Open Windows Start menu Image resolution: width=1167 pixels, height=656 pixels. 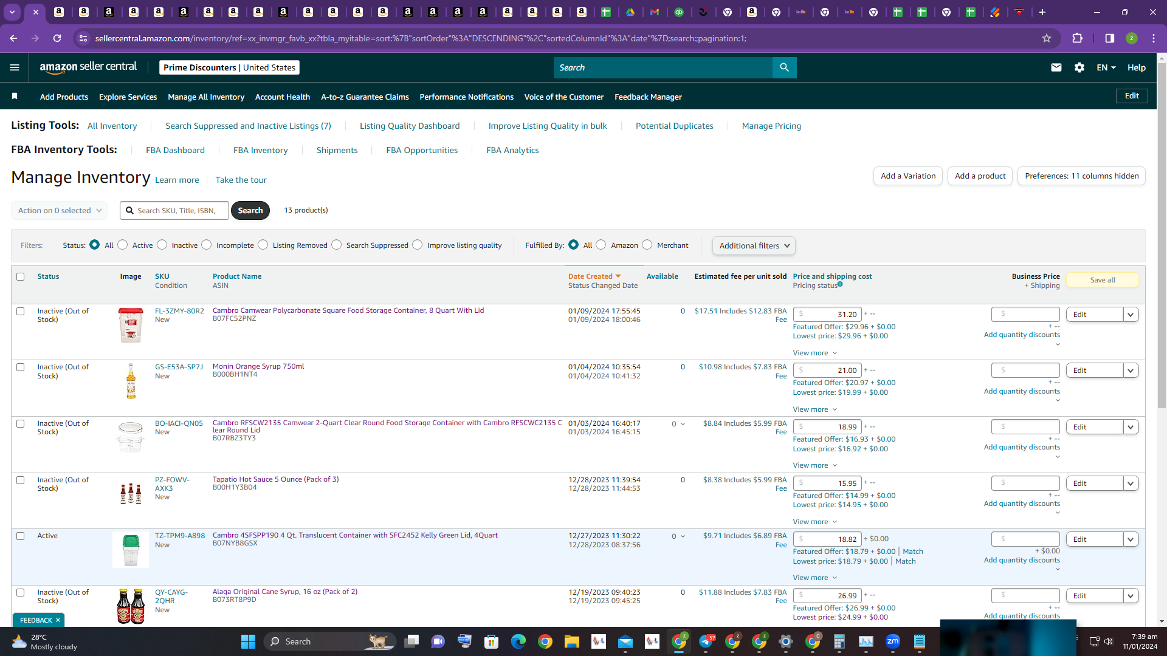point(248,641)
